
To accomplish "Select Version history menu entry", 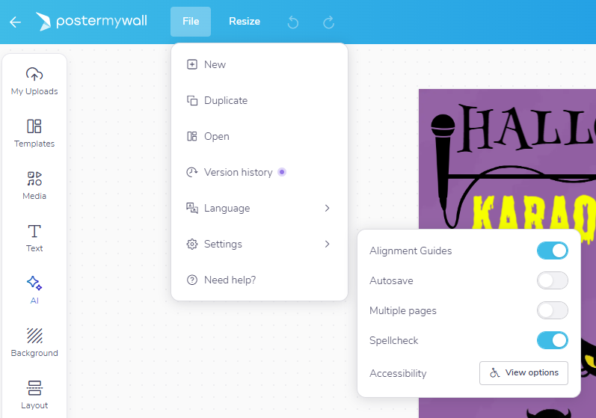I will click(259, 172).
